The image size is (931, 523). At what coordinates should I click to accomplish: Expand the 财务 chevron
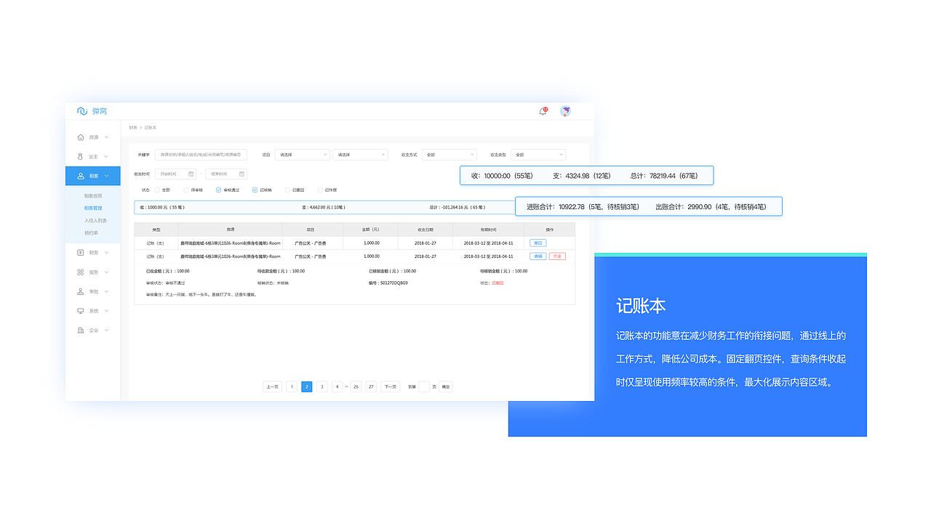(106, 253)
